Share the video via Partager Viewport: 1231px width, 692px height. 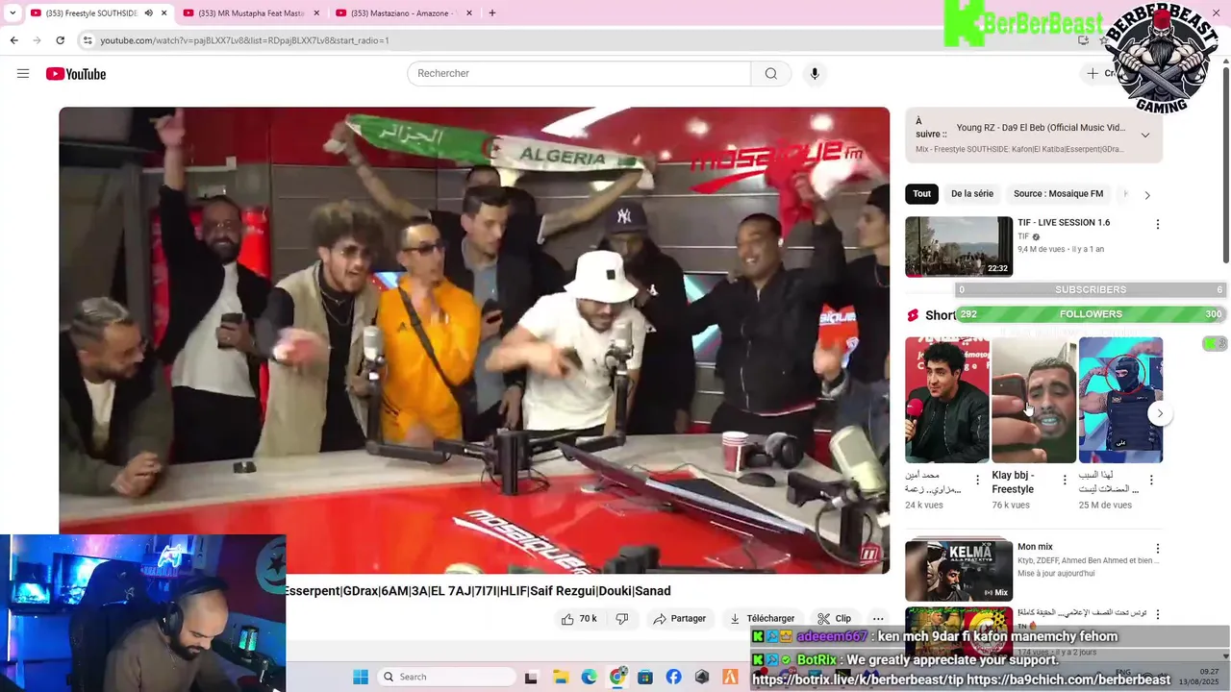(x=680, y=619)
